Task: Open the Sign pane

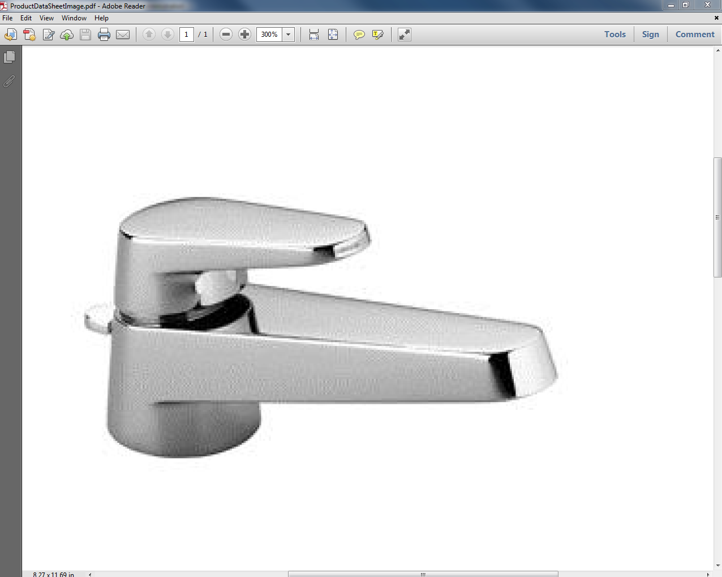Action: click(x=650, y=34)
